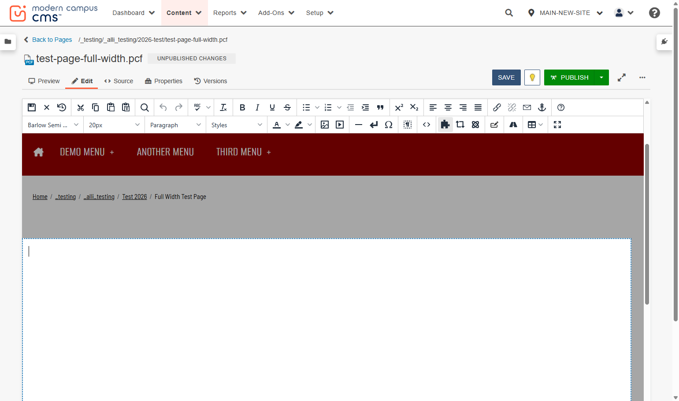Expand the Publish button dropdown arrow
Image resolution: width=679 pixels, height=401 pixels.
coord(601,77)
